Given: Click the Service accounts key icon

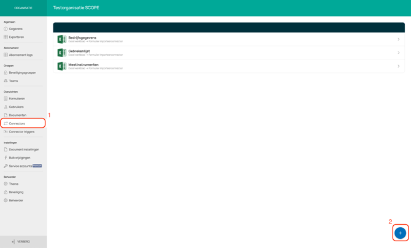Looking at the screenshot, I should pos(6,166).
